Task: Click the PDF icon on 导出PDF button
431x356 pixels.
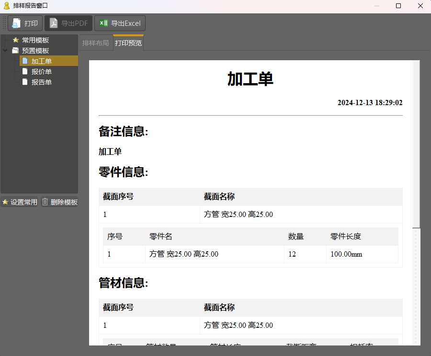Action: click(x=53, y=23)
